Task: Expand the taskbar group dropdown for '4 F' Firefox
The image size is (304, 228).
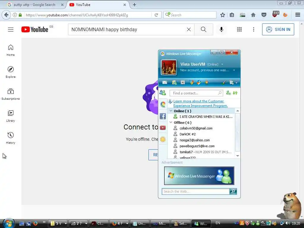Action: (x=127, y=224)
